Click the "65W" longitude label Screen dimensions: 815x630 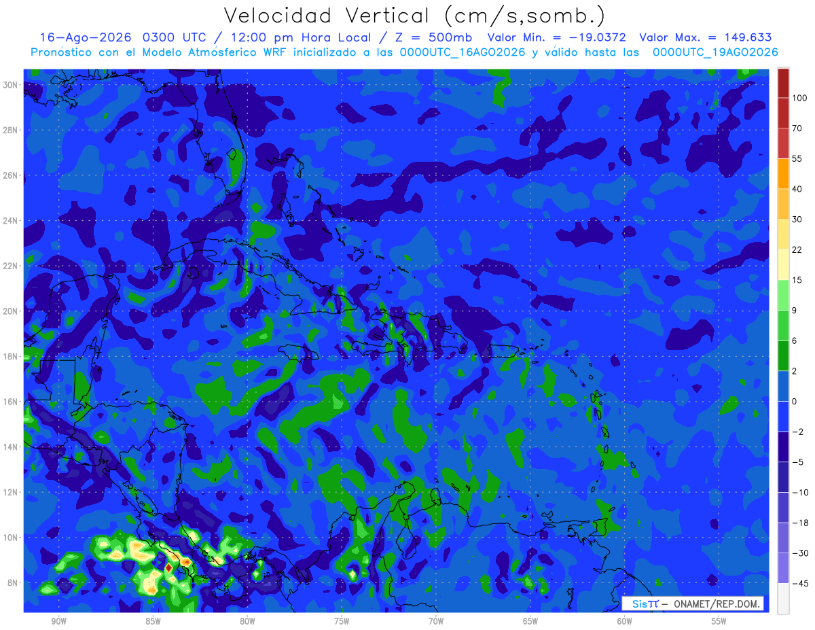coord(530,621)
